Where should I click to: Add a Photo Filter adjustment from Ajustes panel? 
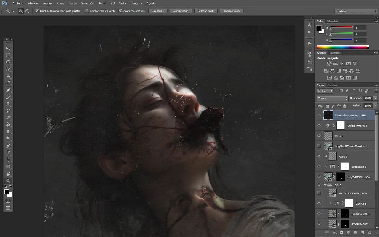[345, 71]
